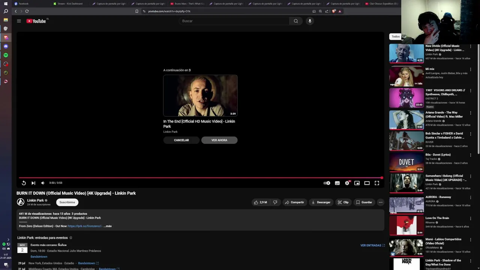The height and width of the screenshot is (270, 480).
Task: Switch to the Bruno Mars tab
Action: (187, 4)
